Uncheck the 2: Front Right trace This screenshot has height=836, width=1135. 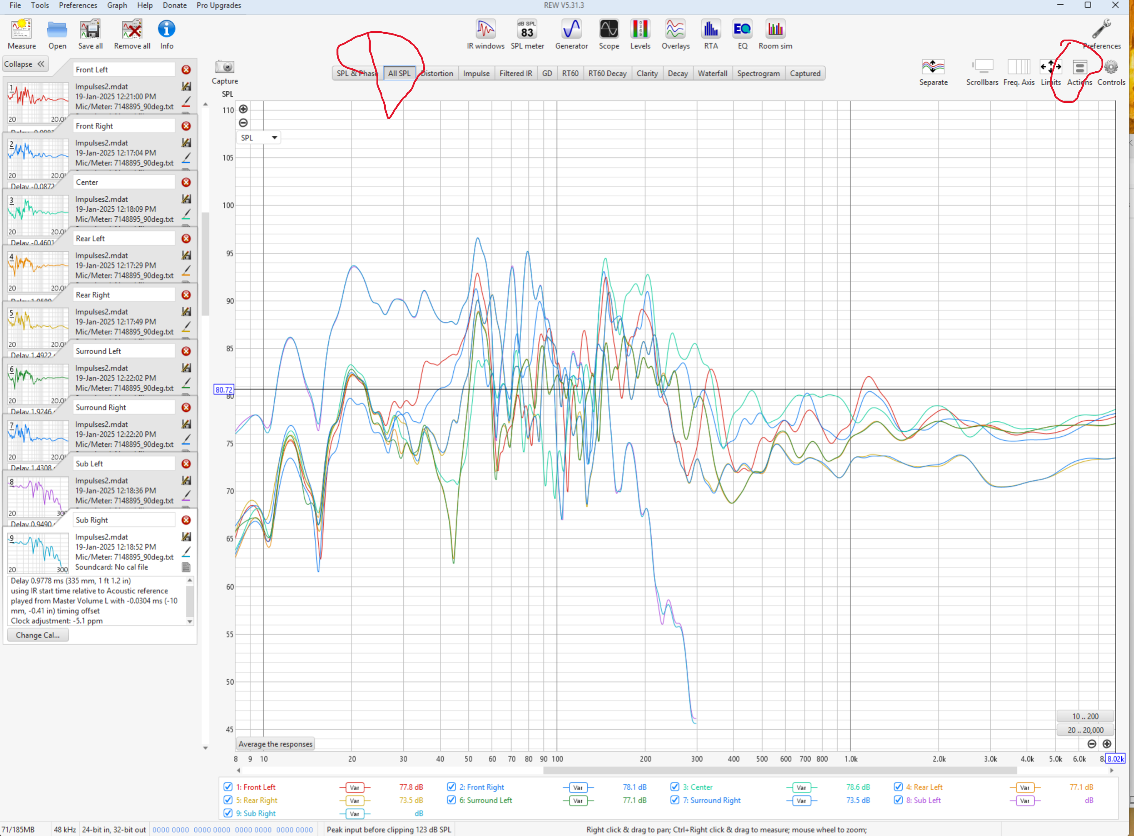452,787
